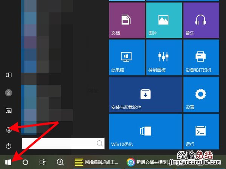Open the 安装与卸载软件 tile
Image resolution: width=226 pixels, height=169 pixels.
[145, 94]
